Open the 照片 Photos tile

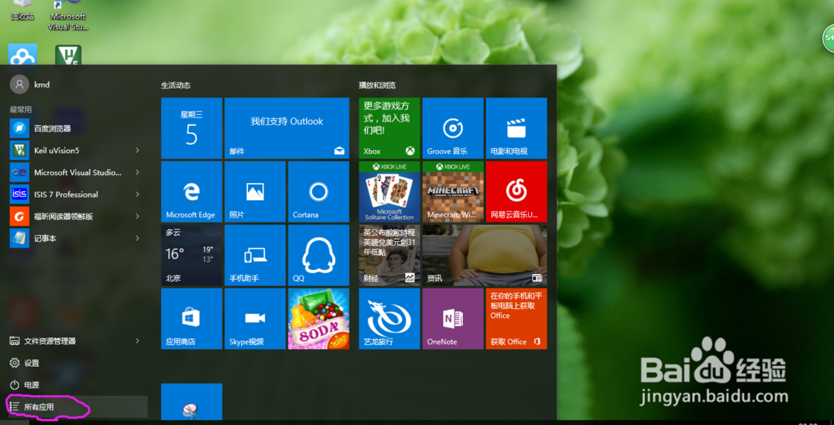tap(254, 192)
